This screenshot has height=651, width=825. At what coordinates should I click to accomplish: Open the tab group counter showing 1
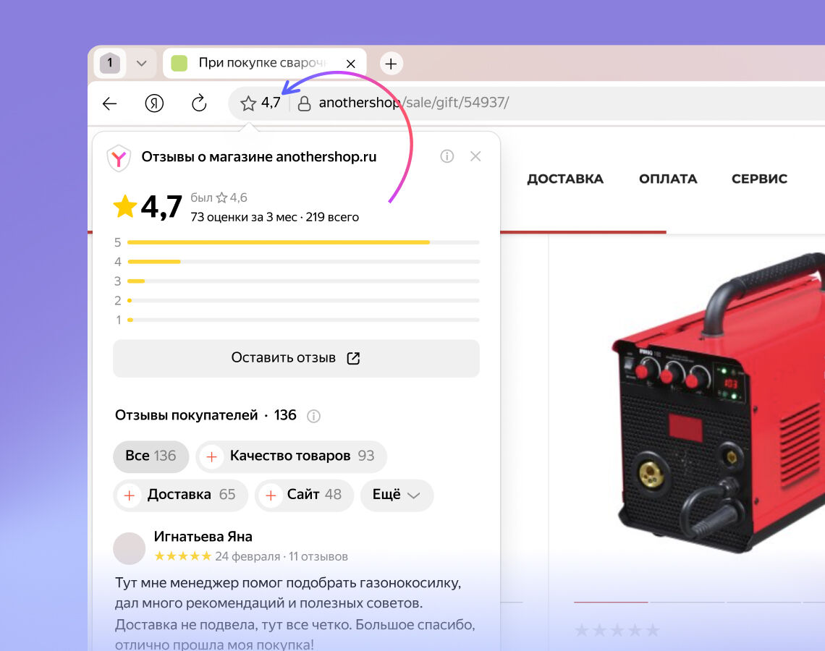coord(109,63)
